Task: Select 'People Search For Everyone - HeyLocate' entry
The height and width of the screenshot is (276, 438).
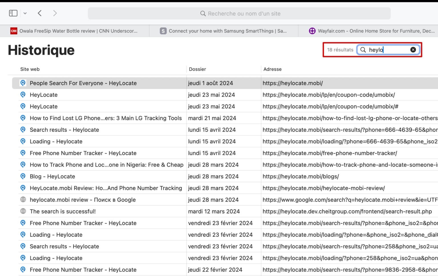Action: [83, 83]
